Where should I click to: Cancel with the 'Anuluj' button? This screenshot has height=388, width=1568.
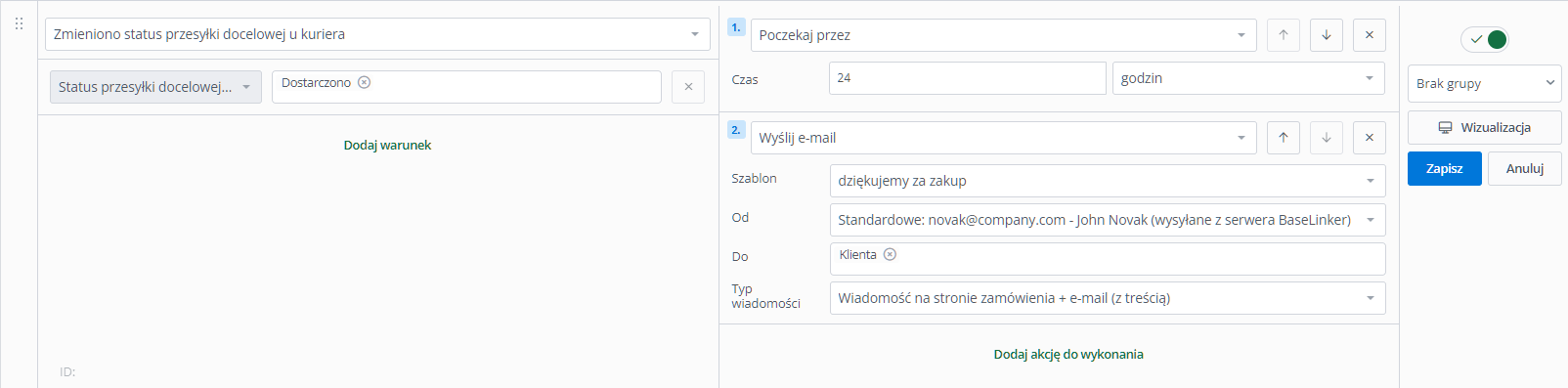coord(1525,169)
